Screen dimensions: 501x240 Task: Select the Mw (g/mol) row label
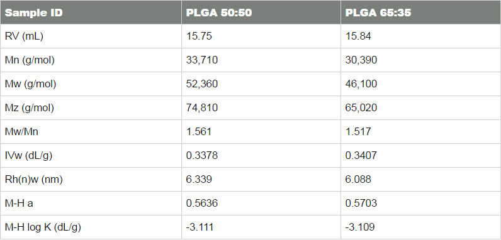30,84
